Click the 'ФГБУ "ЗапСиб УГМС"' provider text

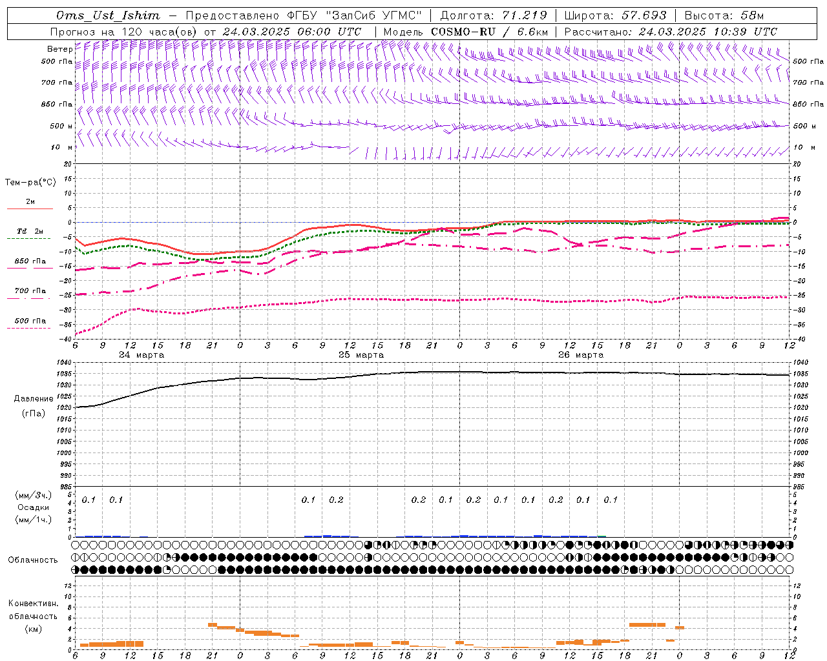tap(354, 15)
